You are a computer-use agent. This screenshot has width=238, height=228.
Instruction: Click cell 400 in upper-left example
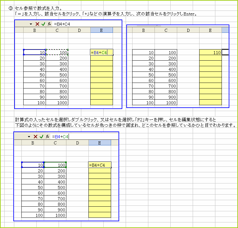(57, 69)
